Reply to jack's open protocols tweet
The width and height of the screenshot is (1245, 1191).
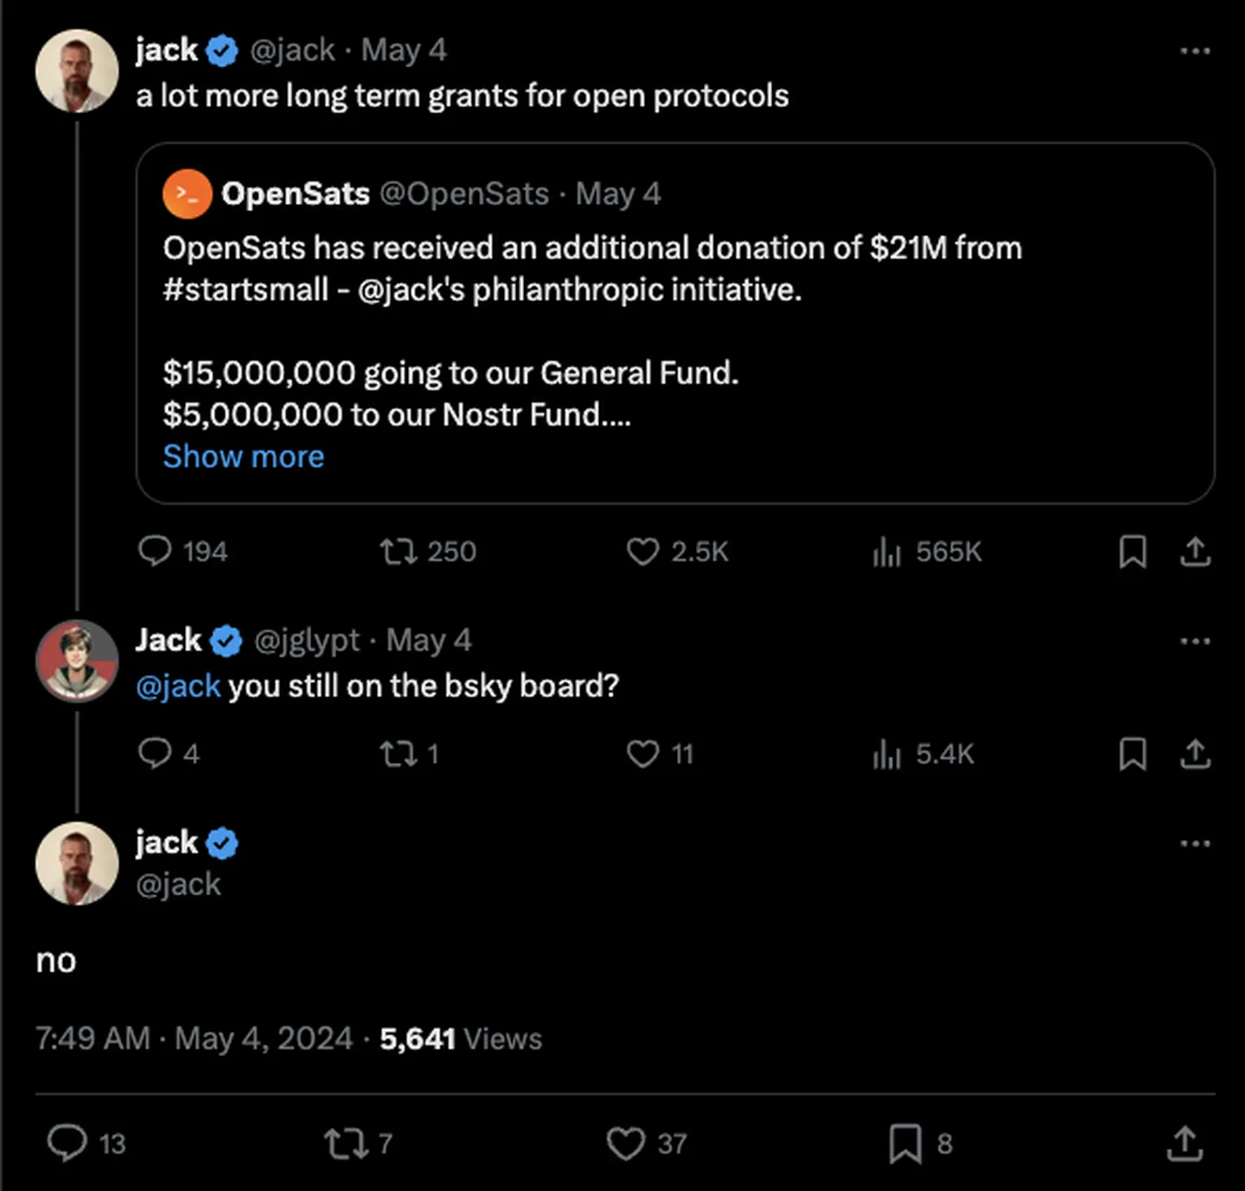156,551
